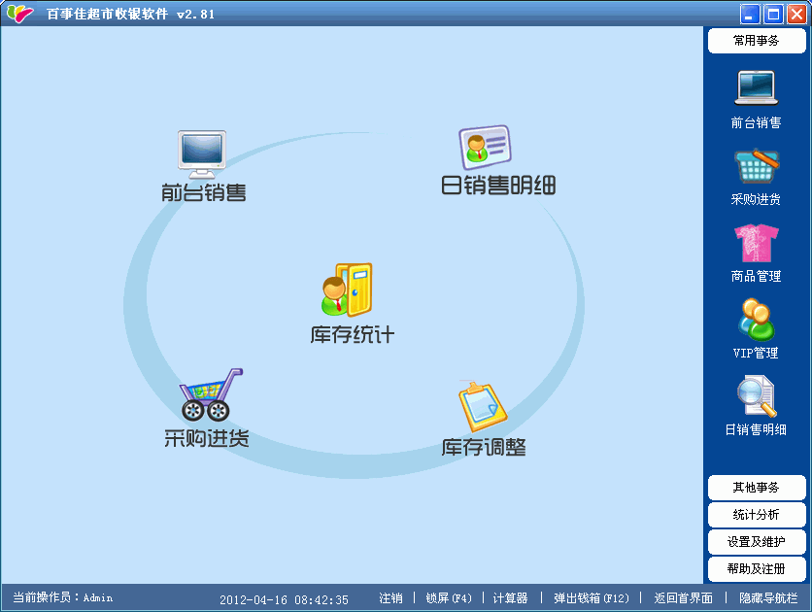
Task: Maximize the application window
Action: (x=773, y=14)
